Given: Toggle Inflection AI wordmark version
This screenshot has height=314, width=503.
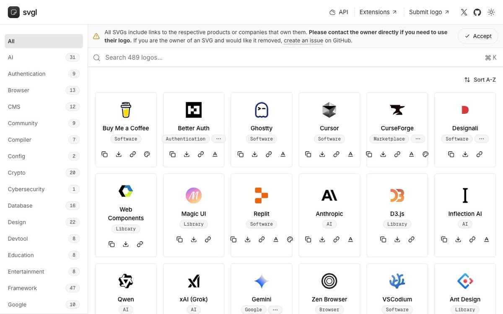Looking at the screenshot, I should [486, 239].
